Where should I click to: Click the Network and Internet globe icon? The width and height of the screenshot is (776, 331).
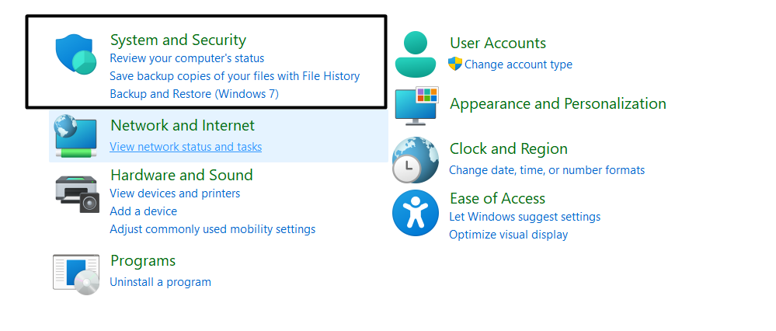(76, 136)
